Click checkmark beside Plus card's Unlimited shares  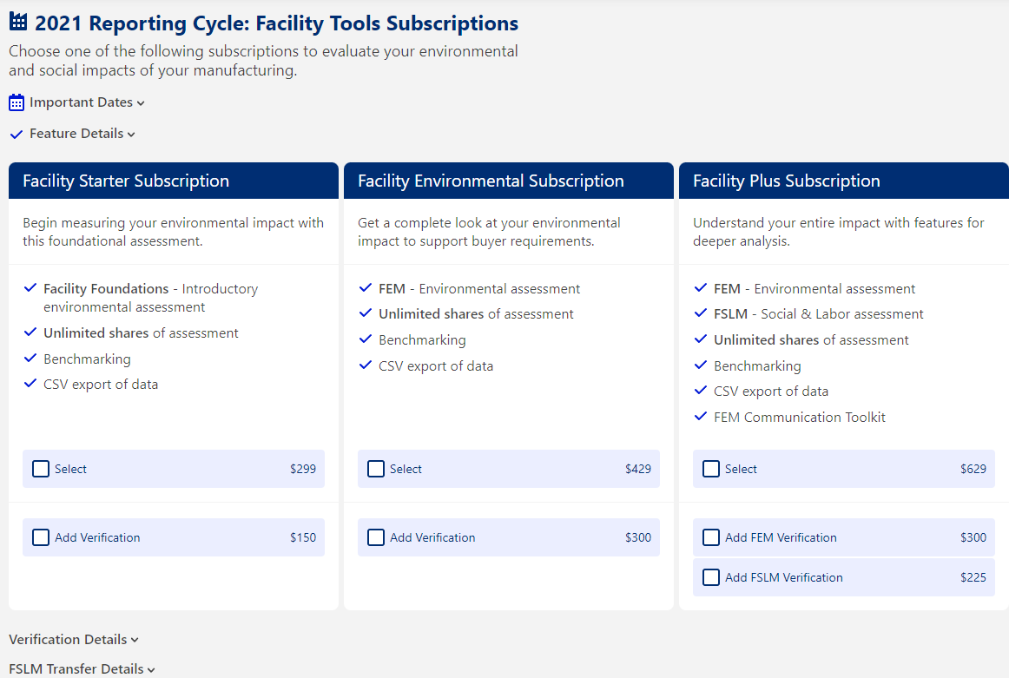(701, 339)
